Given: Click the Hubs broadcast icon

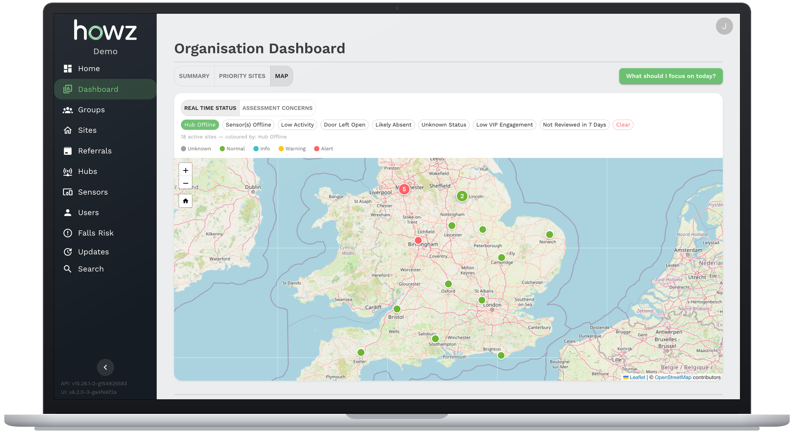Looking at the screenshot, I should 68,172.
